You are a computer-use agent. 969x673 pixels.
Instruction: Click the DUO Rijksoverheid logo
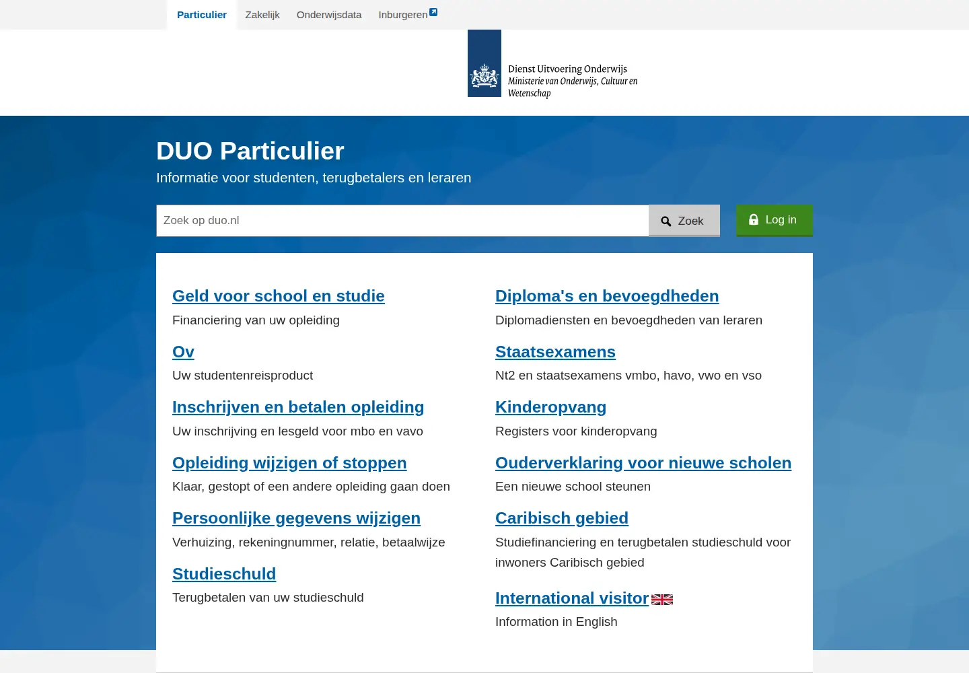(x=552, y=63)
